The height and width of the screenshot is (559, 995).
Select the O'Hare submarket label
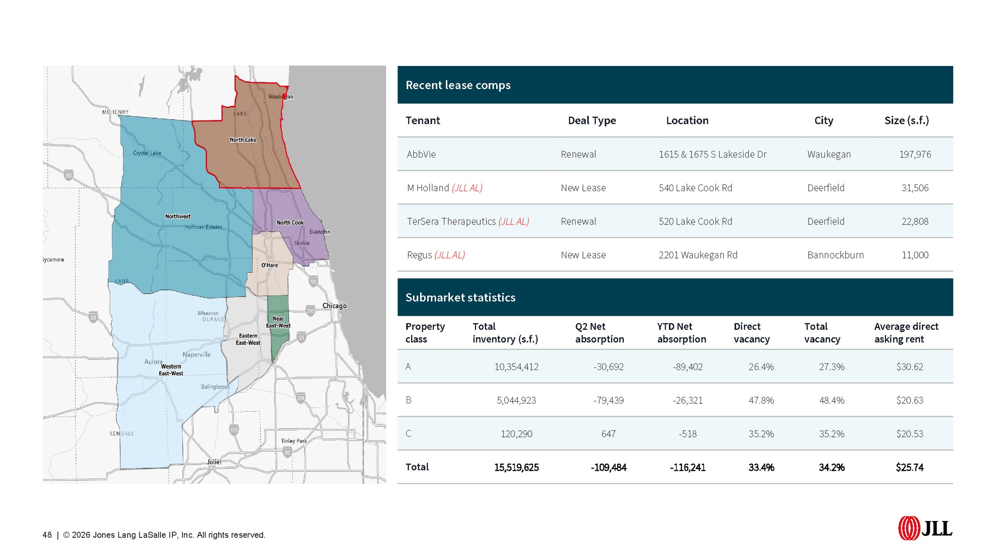[270, 265]
